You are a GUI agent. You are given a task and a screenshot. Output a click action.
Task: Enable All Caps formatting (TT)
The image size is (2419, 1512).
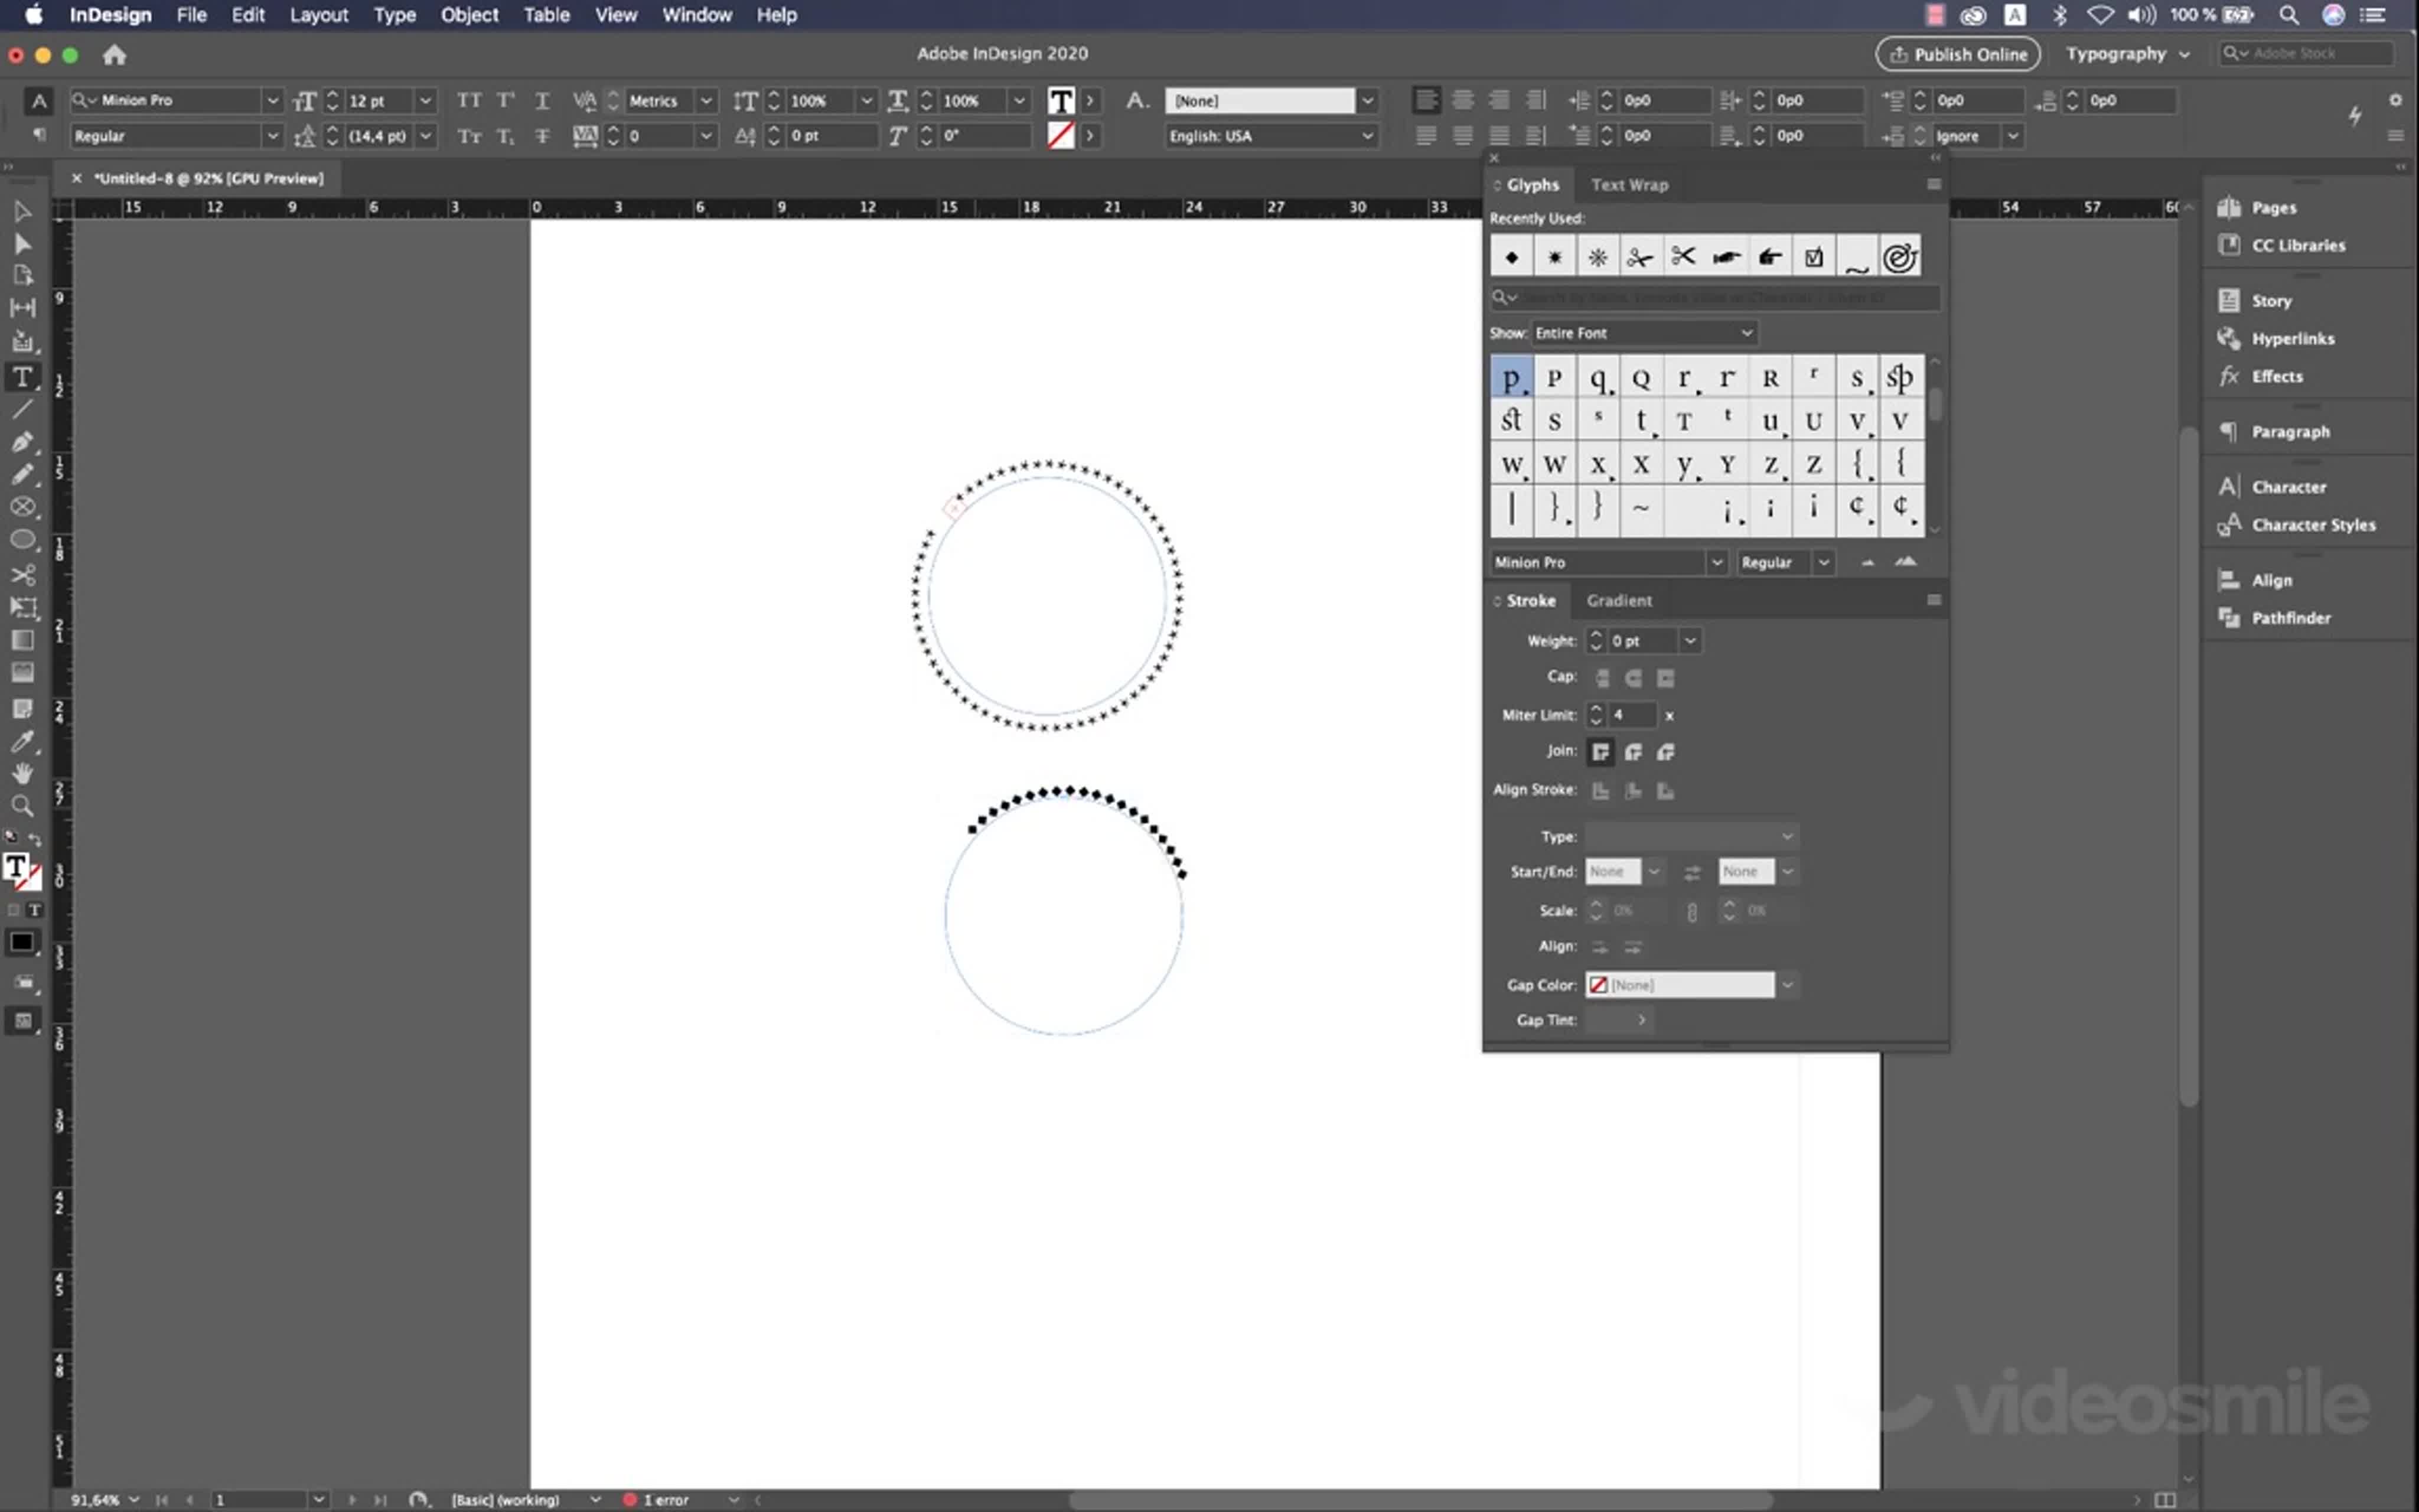tap(469, 101)
